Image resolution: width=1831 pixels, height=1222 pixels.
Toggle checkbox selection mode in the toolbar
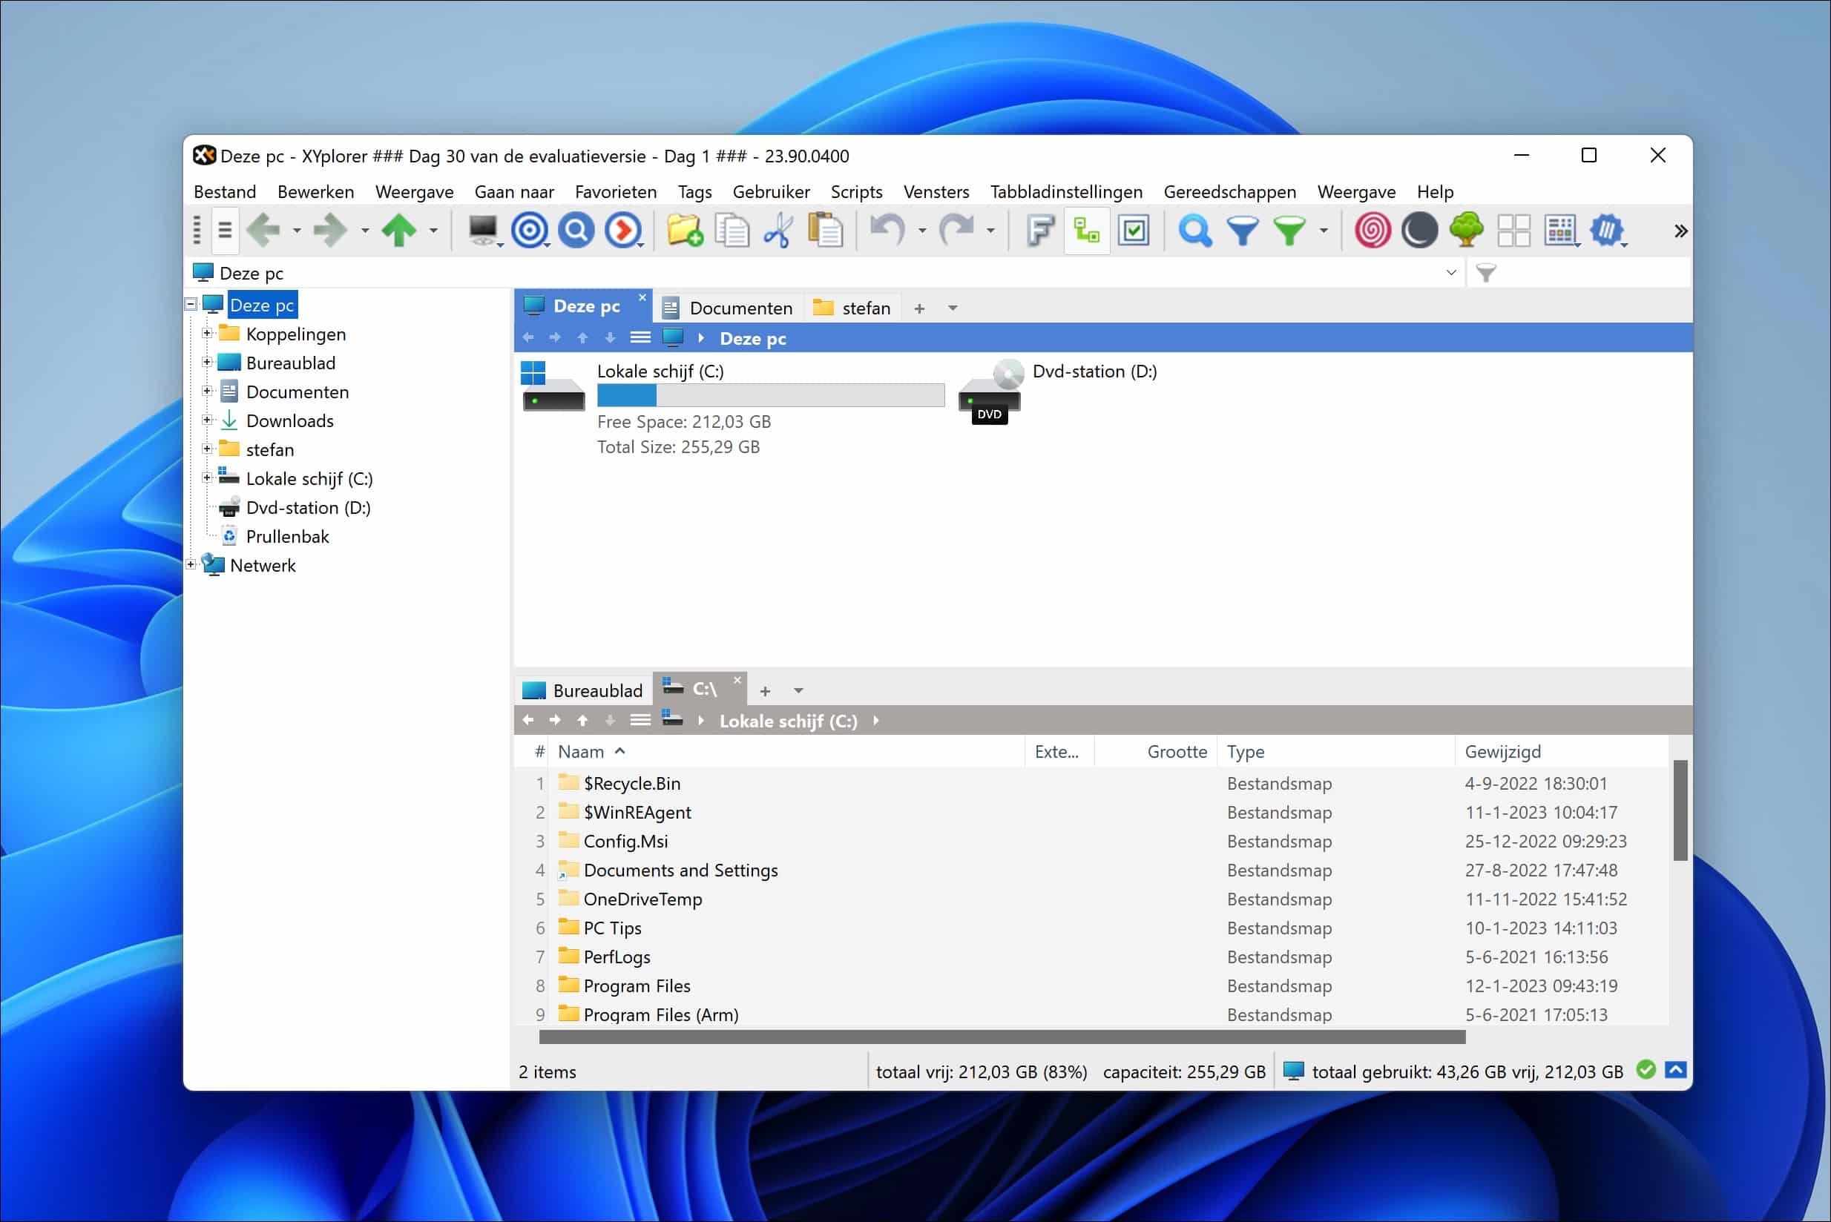click(1134, 231)
